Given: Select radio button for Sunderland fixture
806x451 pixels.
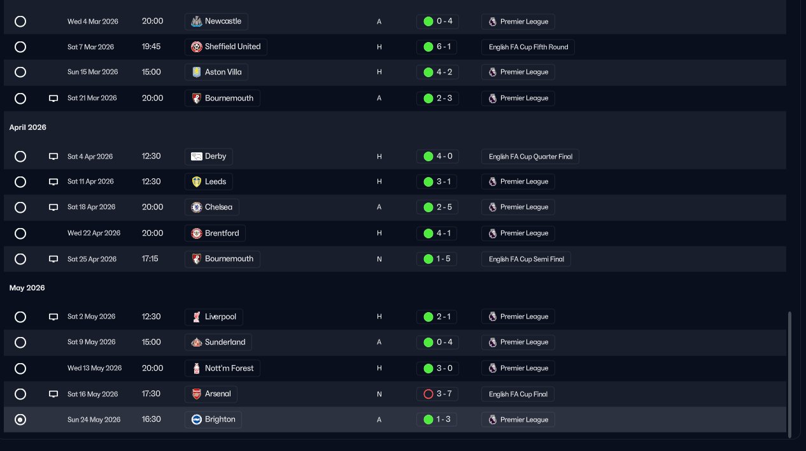Looking at the screenshot, I should [x=20, y=342].
